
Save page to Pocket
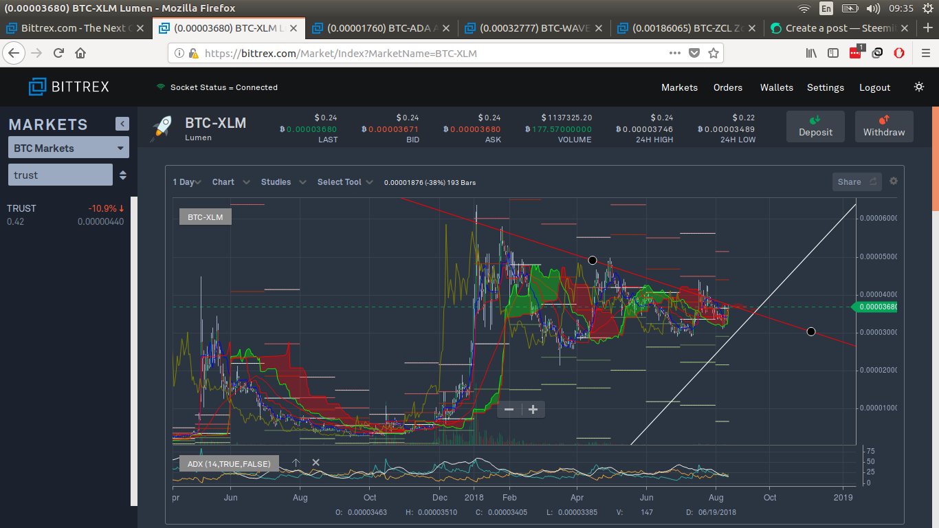tap(694, 53)
